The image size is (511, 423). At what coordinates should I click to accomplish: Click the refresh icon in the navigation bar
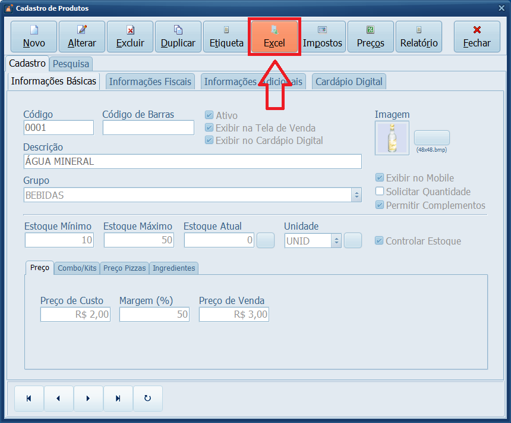point(147,398)
